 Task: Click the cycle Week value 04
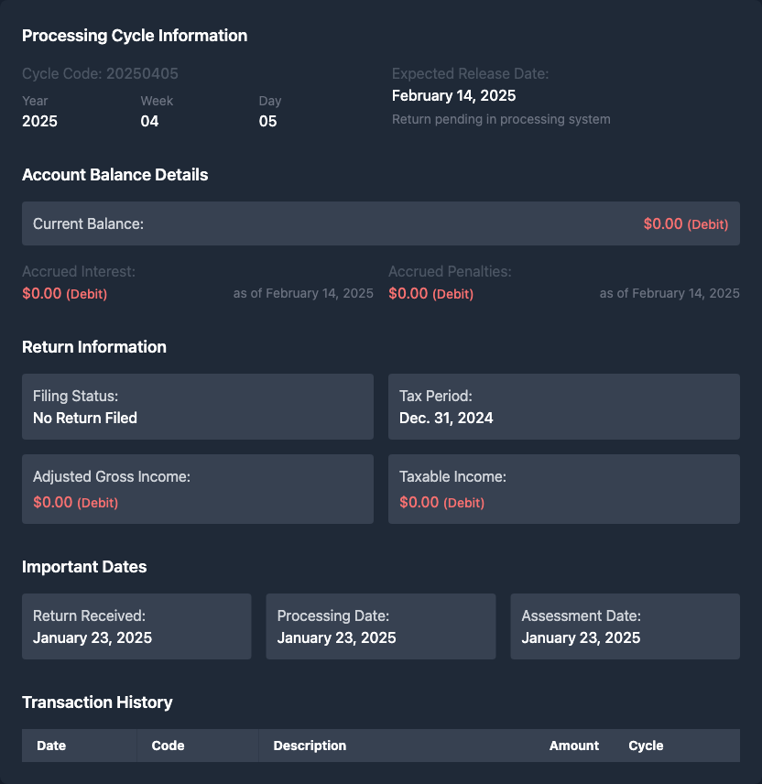coord(149,121)
